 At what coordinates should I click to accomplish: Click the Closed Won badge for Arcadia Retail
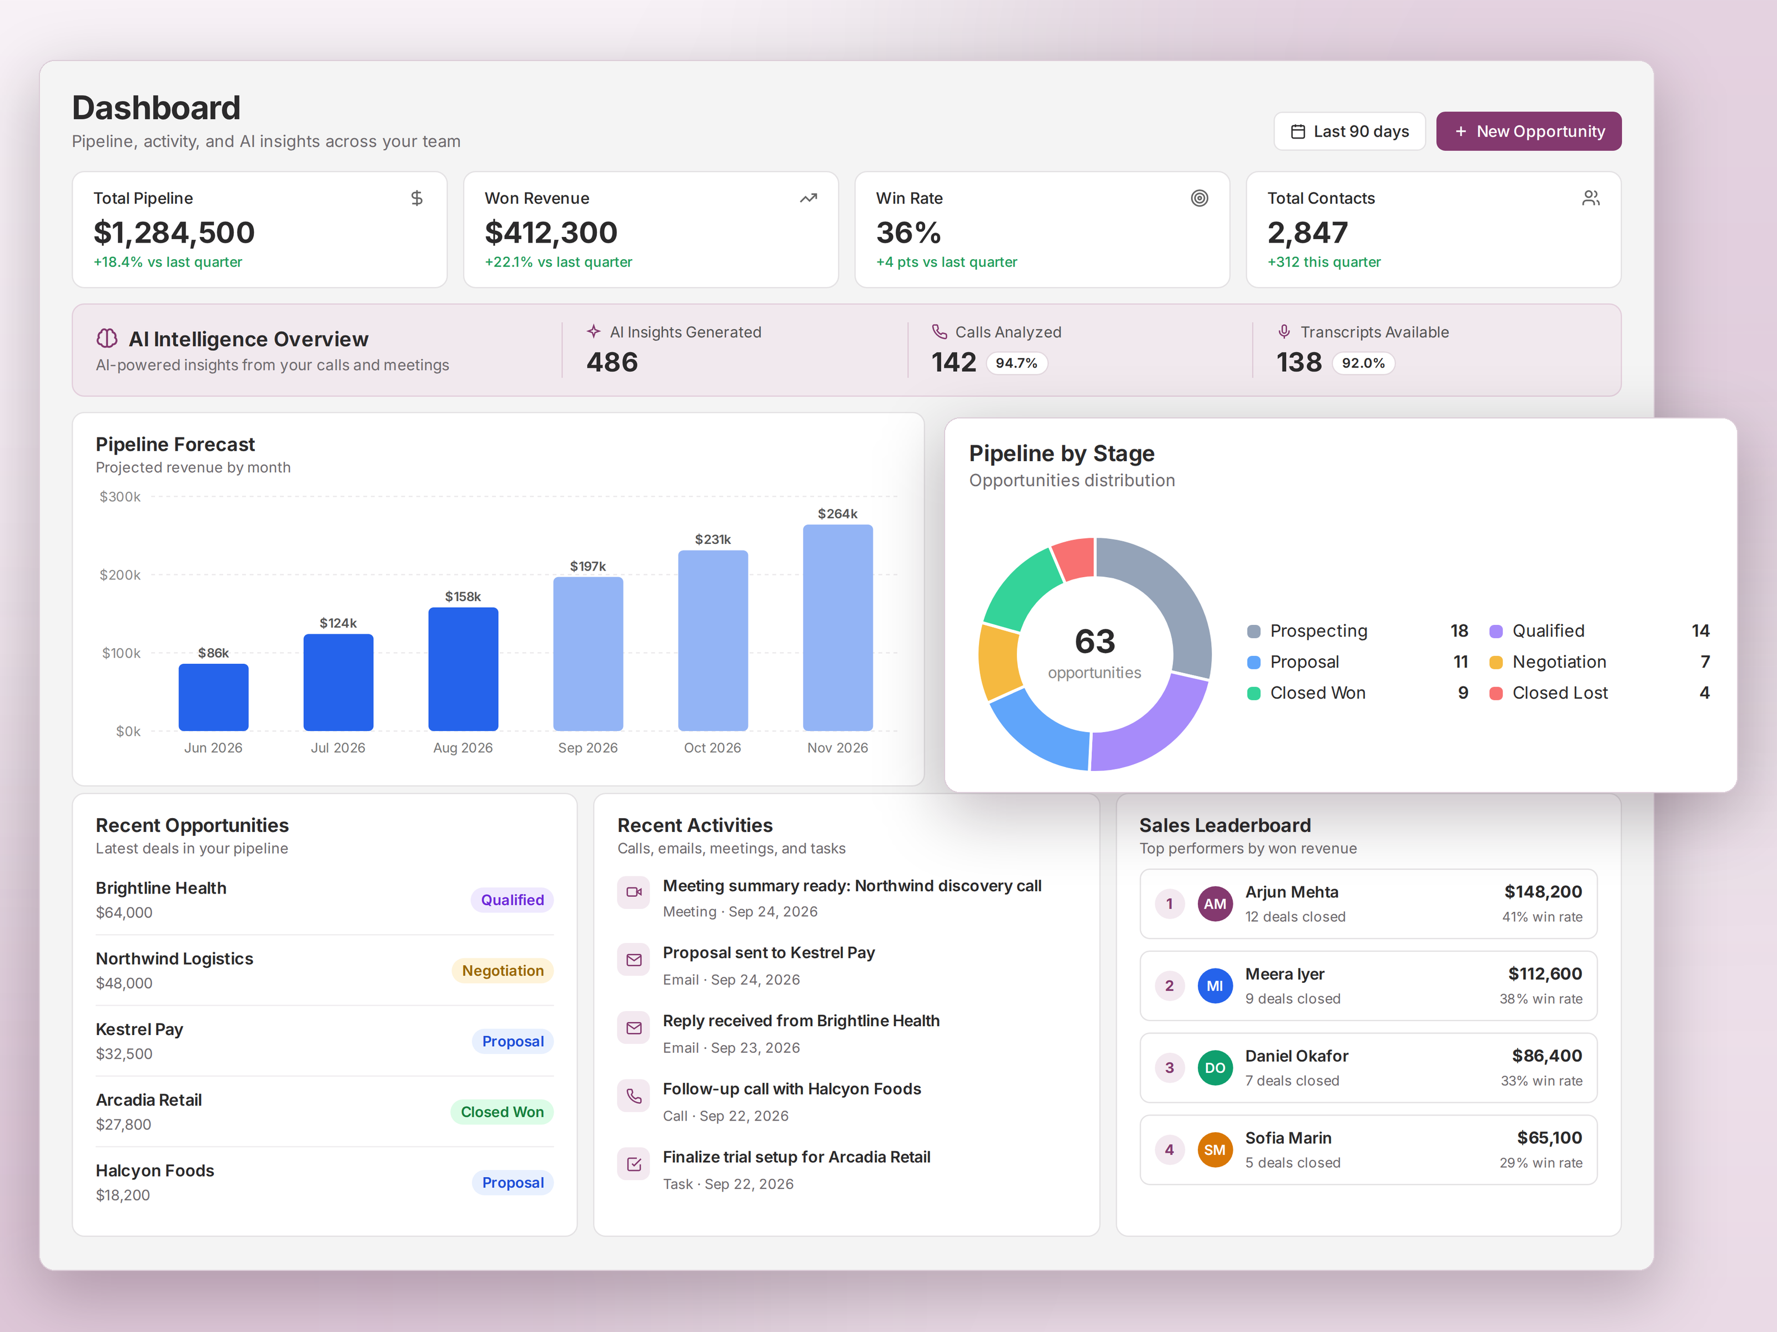click(502, 1112)
